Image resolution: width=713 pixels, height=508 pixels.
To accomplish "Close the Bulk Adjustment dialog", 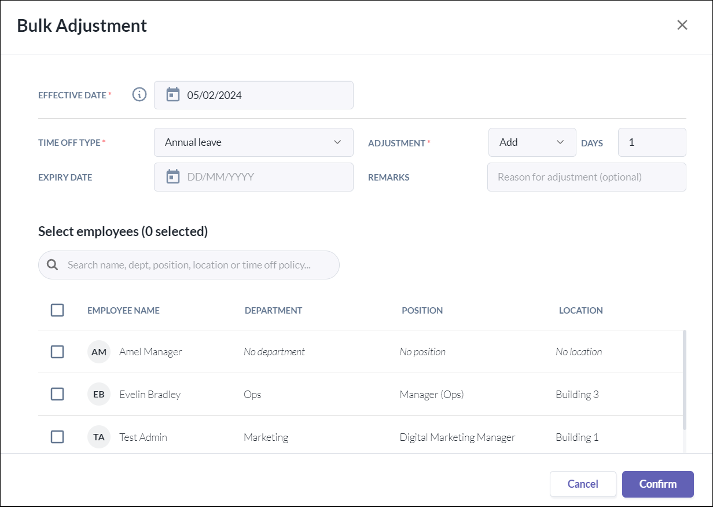I will coord(682,25).
